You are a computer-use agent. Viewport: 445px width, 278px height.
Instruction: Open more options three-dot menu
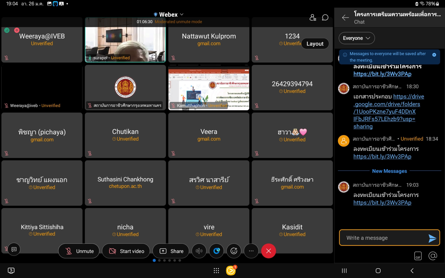pyautogui.click(x=251, y=251)
